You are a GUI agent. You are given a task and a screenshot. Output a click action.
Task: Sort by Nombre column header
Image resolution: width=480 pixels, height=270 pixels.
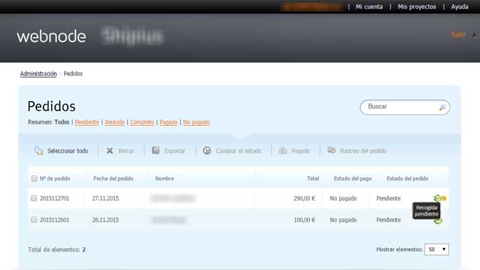(x=164, y=178)
